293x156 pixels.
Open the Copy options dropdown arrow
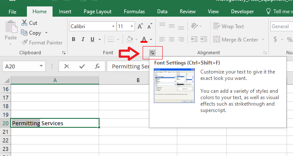click(46, 33)
